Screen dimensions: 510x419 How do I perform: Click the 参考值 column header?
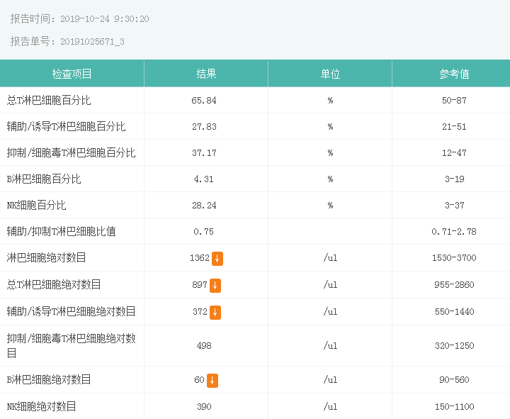point(454,74)
